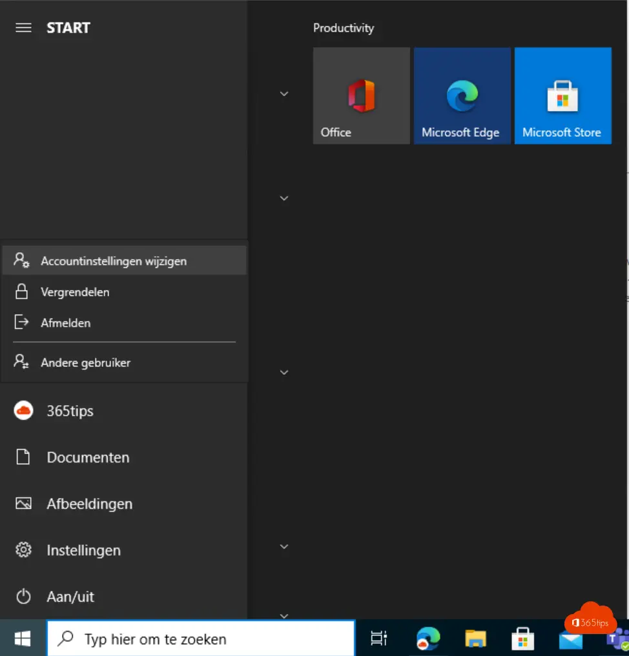Launch Edge from the taskbar
Screen dimensions: 629x656
coord(428,639)
